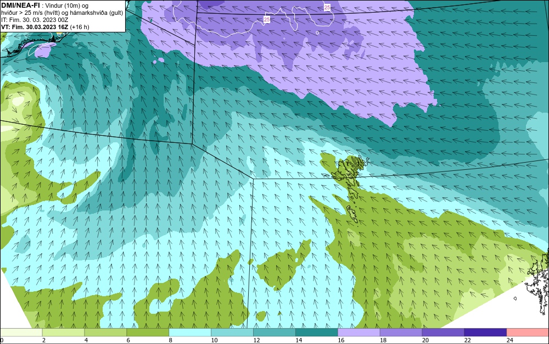Click the legend scale number 20

(x=425, y=340)
